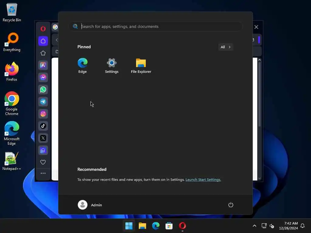311x233 pixels.
Task: Open Instagram in Opera sidebar
Action: pos(43,114)
